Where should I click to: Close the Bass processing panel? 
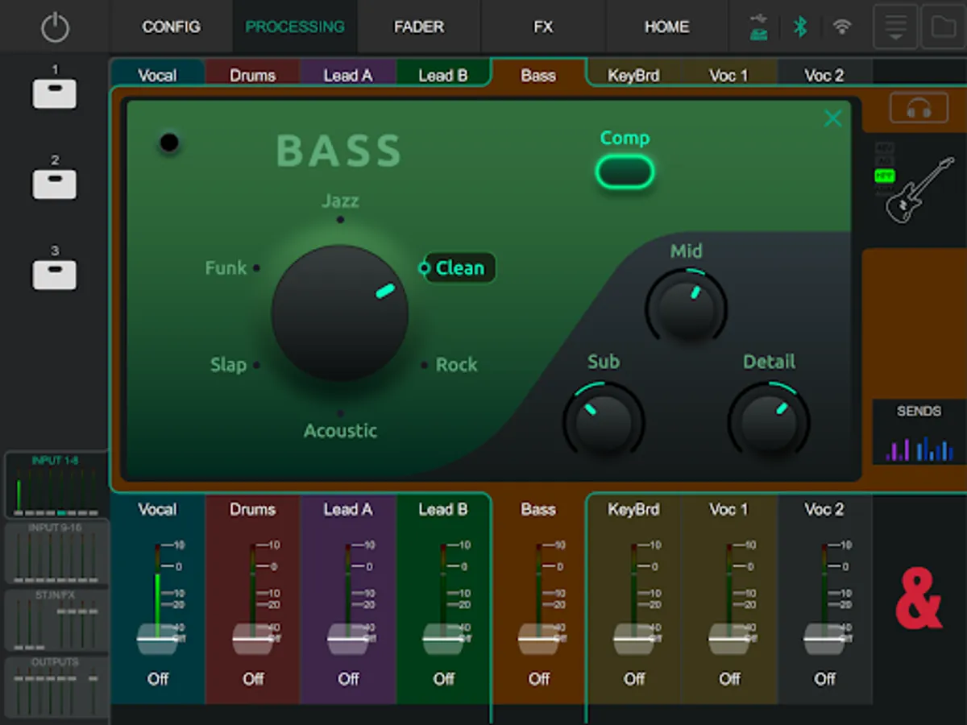point(832,119)
